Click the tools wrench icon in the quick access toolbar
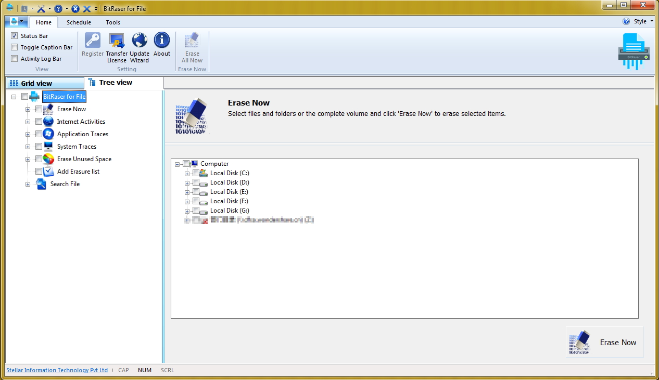This screenshot has height=380, width=659. click(41, 9)
